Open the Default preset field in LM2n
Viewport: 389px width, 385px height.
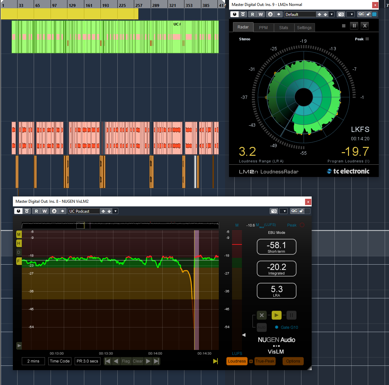(x=300, y=15)
